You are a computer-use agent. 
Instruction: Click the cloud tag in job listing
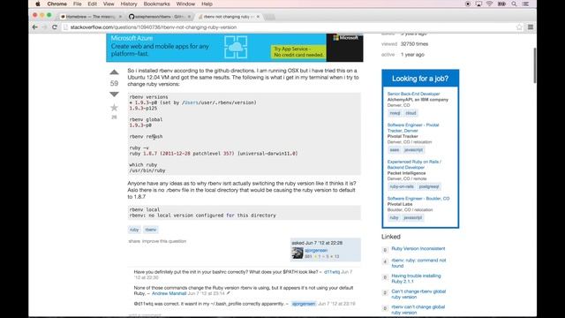pyautogui.click(x=411, y=113)
